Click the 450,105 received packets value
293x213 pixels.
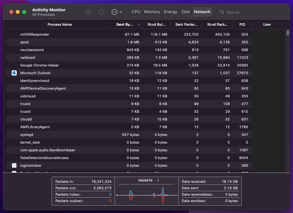pyautogui.click(x=222, y=34)
